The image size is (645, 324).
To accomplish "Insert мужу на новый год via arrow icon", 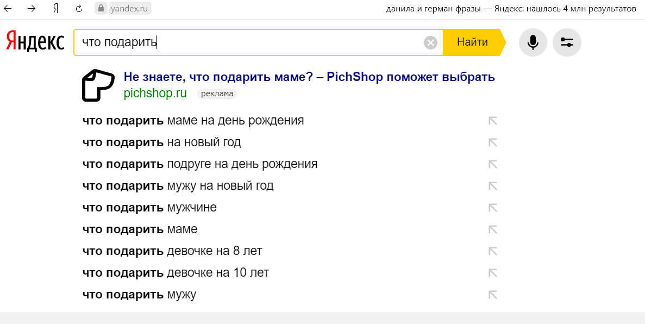I will [492, 186].
